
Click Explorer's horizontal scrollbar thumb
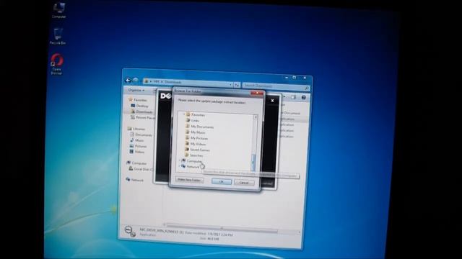[222, 227]
